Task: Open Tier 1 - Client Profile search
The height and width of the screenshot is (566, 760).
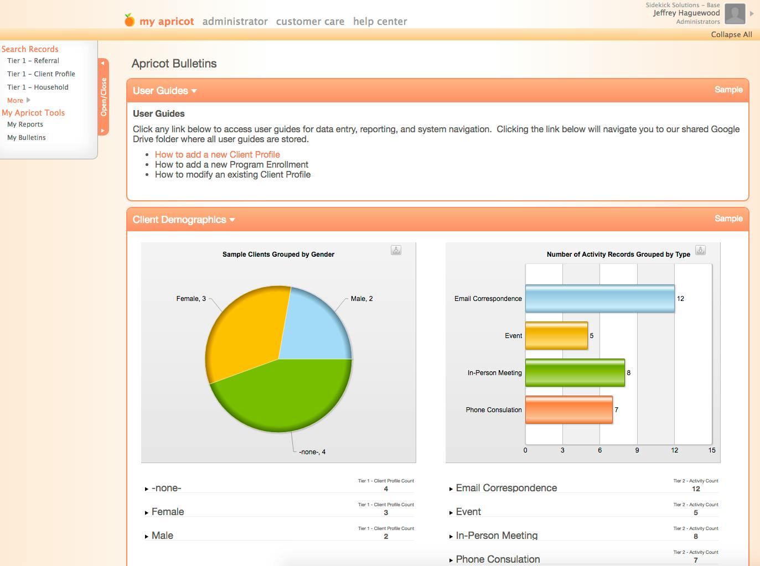Action: pos(41,74)
